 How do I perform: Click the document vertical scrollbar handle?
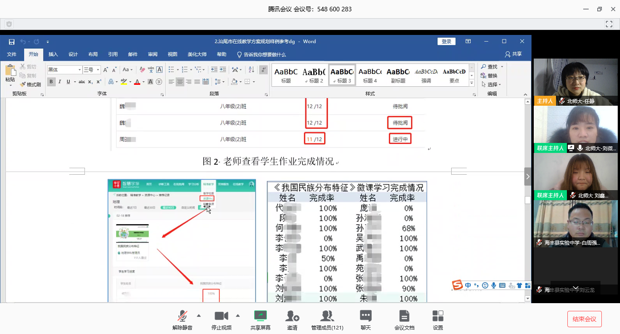[527, 200]
